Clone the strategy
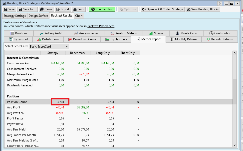Screen dimensions: 243x151 pyautogui.click(x=46, y=9)
